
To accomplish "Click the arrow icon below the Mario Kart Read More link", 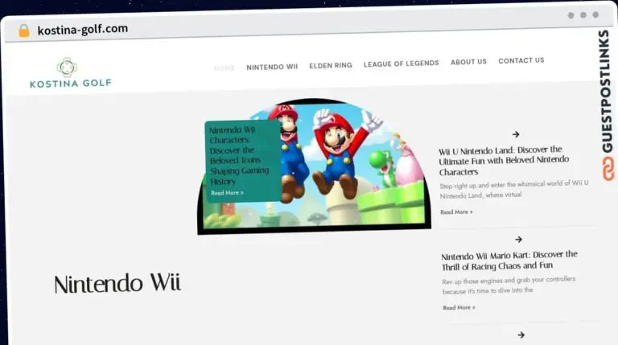I will click(x=521, y=335).
